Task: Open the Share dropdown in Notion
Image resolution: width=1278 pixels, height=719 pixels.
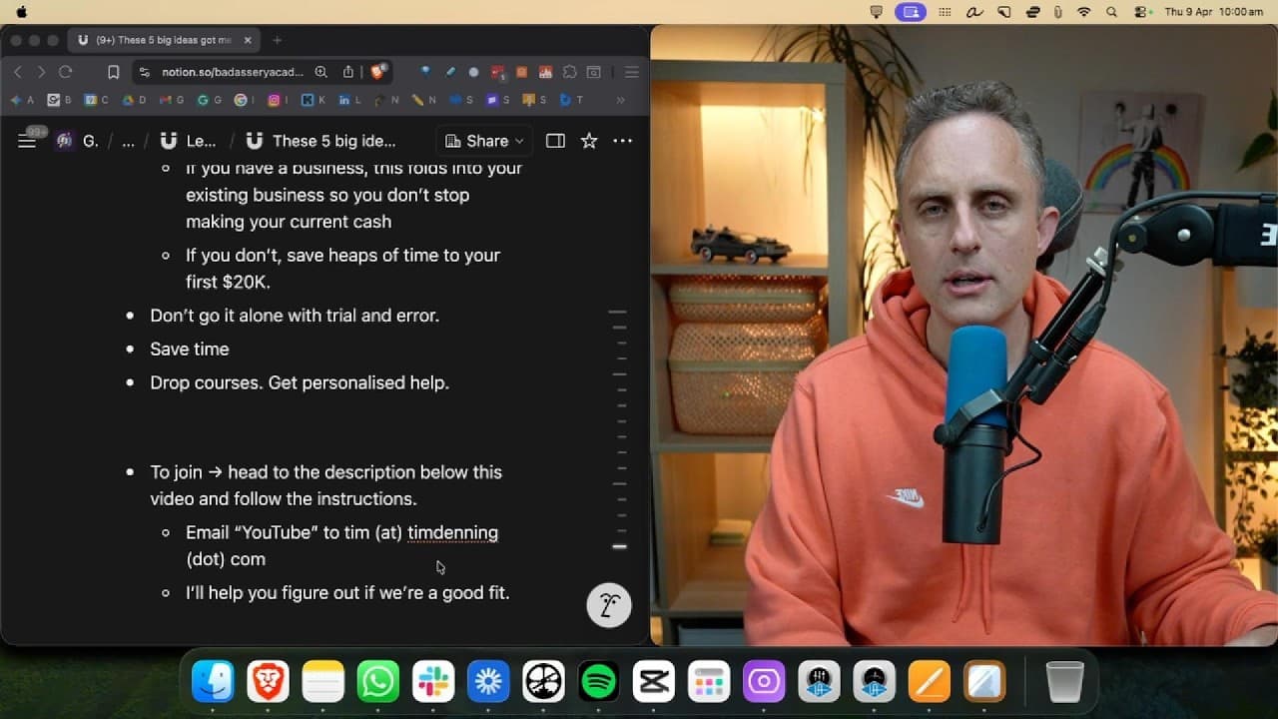Action: point(484,141)
